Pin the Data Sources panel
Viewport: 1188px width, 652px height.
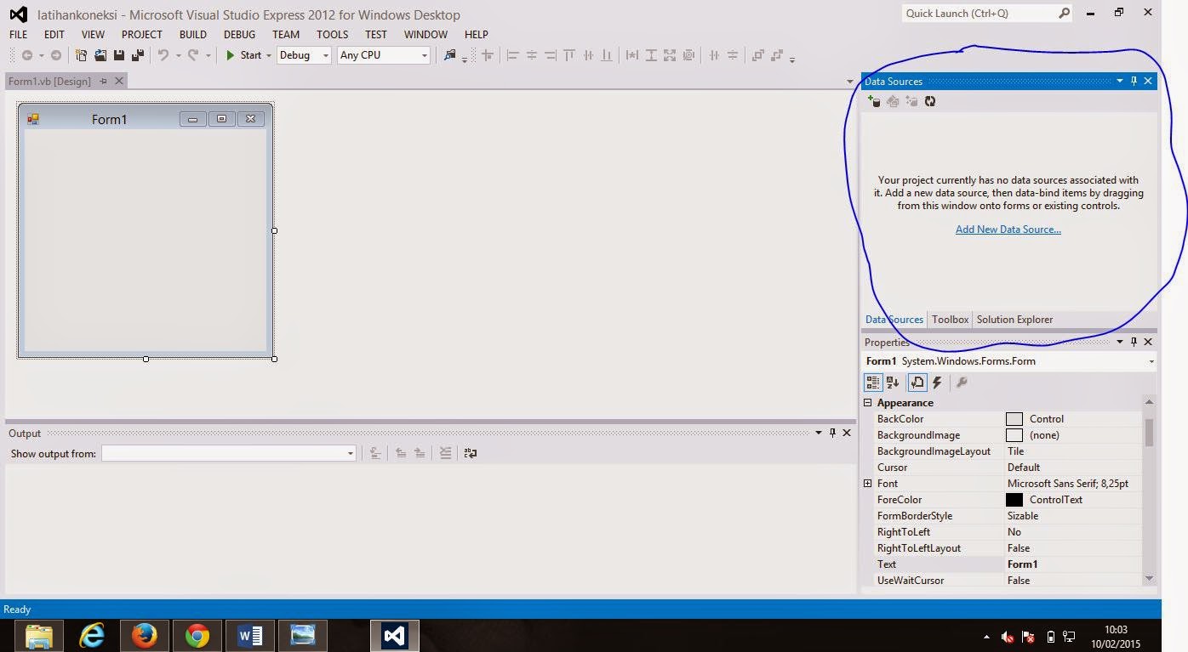coord(1134,81)
